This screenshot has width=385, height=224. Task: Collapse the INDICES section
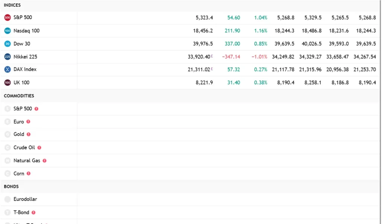tap(12, 5)
